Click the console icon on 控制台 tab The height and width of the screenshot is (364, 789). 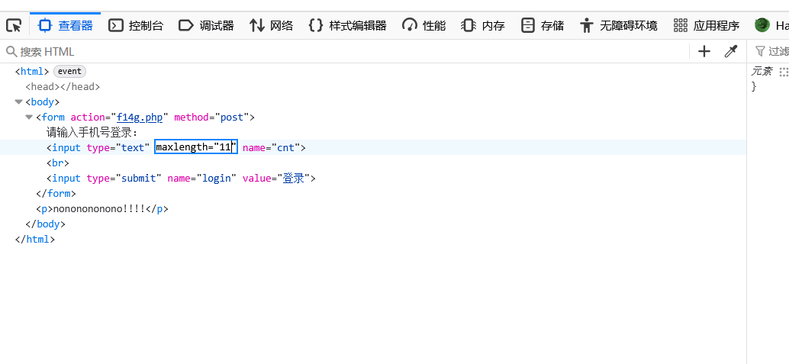[116, 25]
